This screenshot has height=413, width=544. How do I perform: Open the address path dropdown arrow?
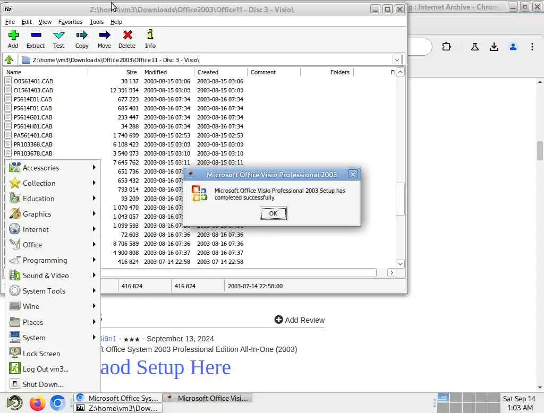(397, 60)
